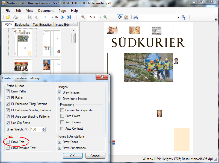The width and height of the screenshot is (219, 163).
Task: Enable Convert to Grayscale processing
Action: point(62,110)
